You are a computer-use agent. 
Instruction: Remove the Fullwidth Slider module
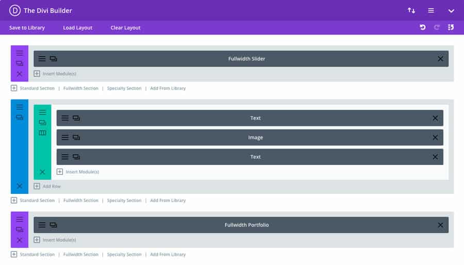440,59
